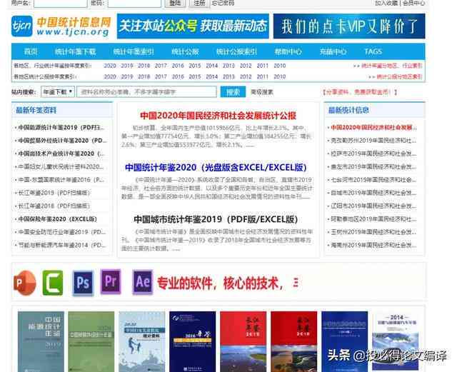
Task: Click the women and children statistics cover
Action: tap(142, 341)
